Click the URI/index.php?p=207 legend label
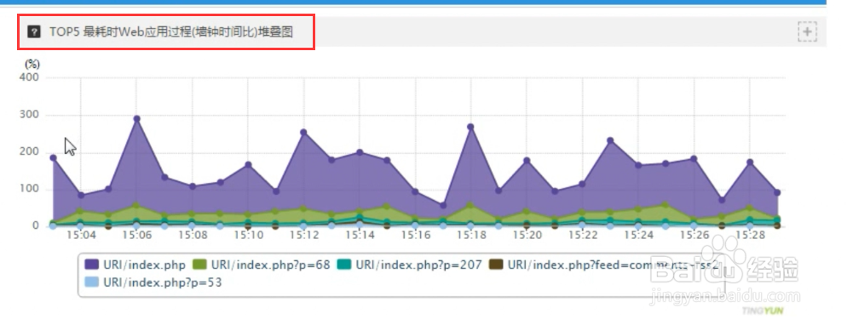 [418, 265]
